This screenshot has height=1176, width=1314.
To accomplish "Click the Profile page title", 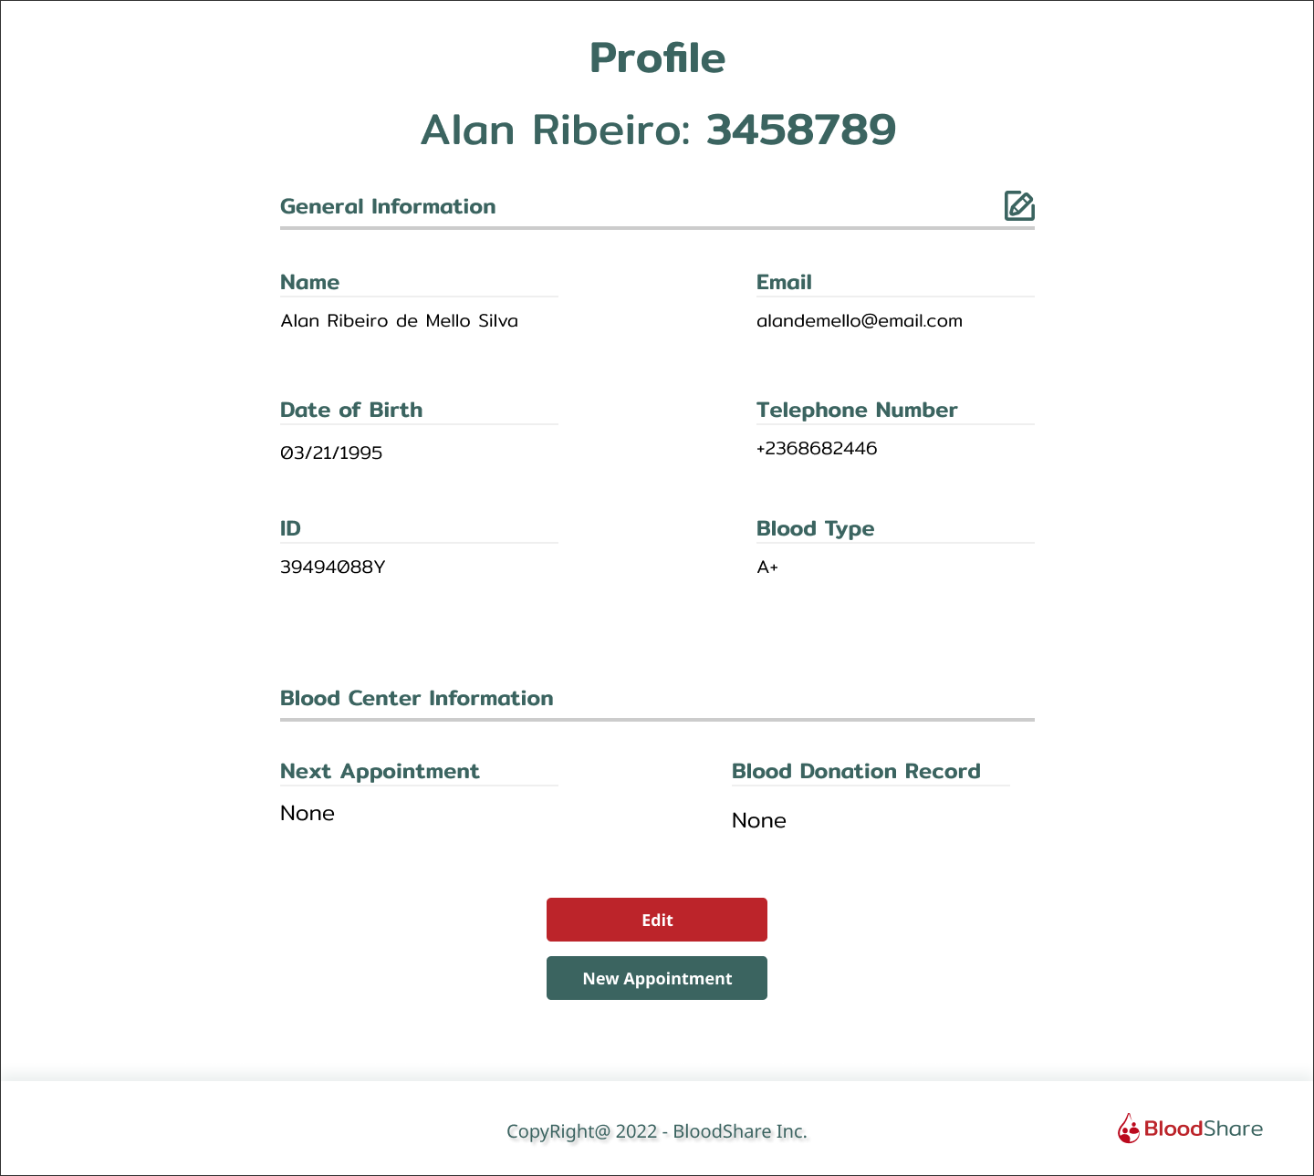I will pos(657,57).
